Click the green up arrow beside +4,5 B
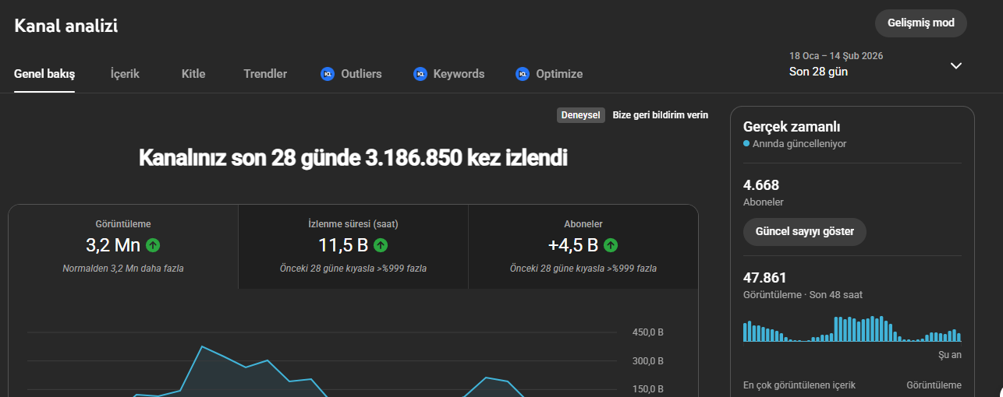Viewport: 1003px width, 397px height. [x=611, y=245]
